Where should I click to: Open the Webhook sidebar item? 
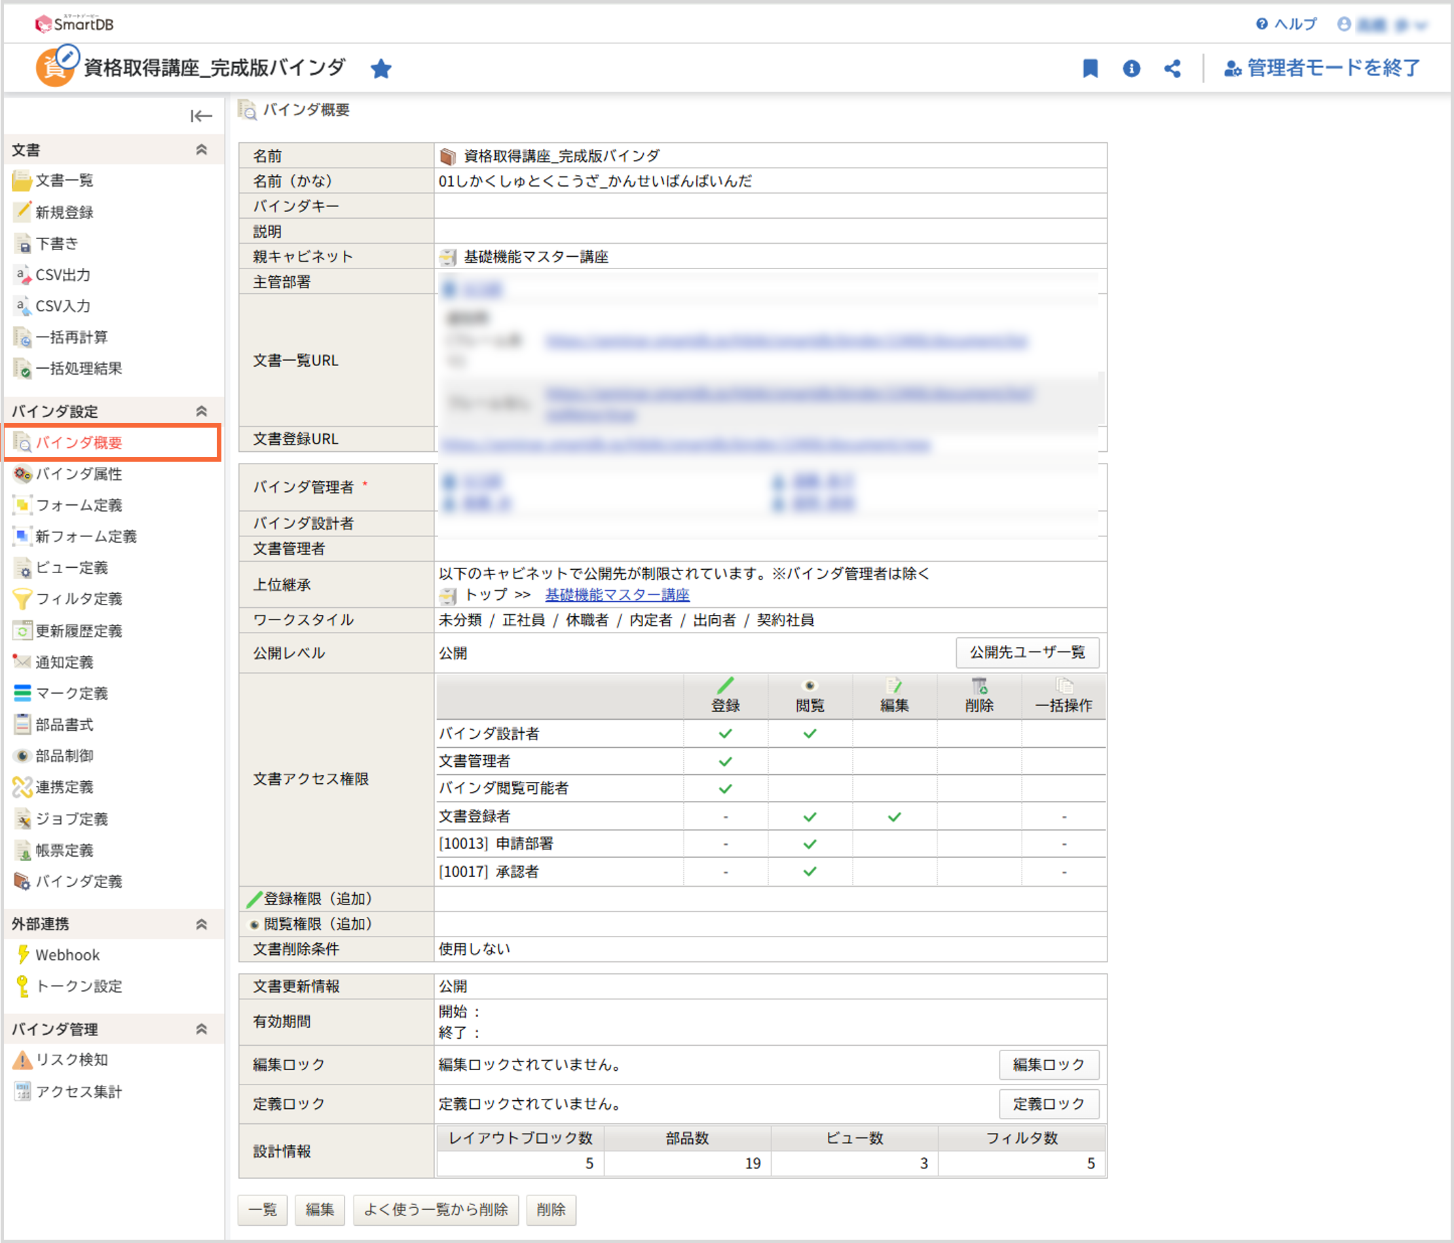pos(67,955)
